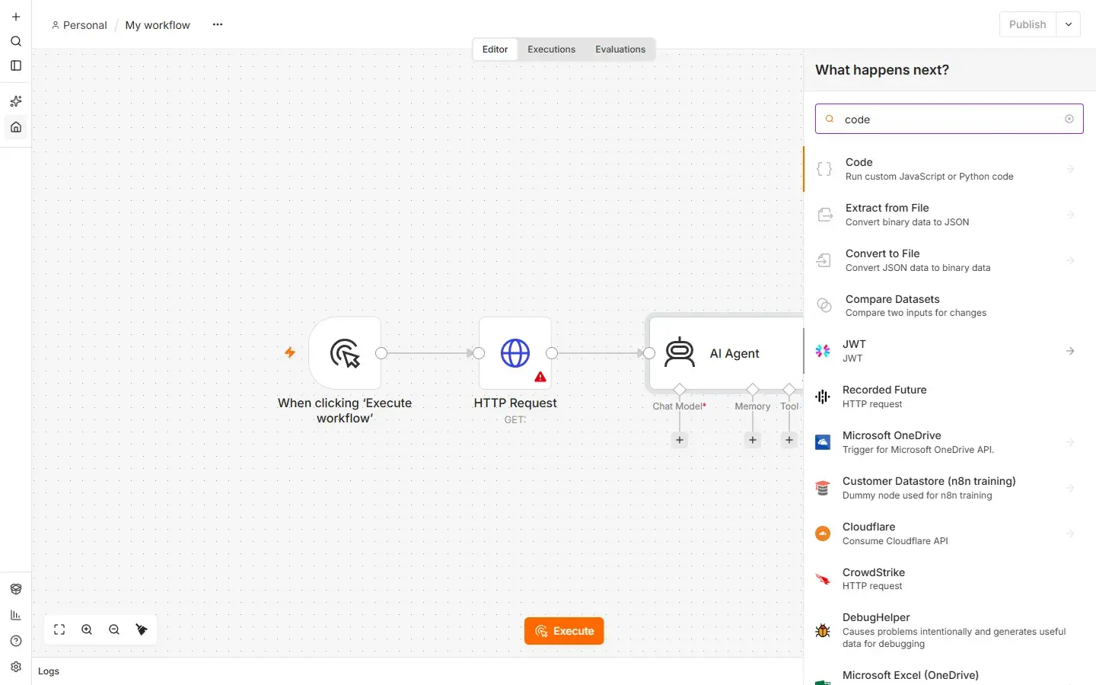Pick the Cloudflare node
Viewport: 1096px width, 685px height.
pyautogui.click(x=949, y=534)
